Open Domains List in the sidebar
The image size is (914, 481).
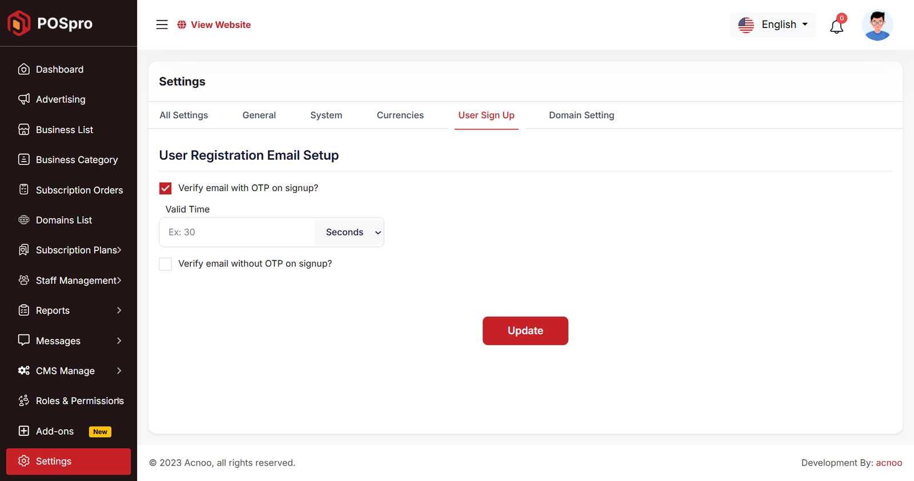coord(63,220)
